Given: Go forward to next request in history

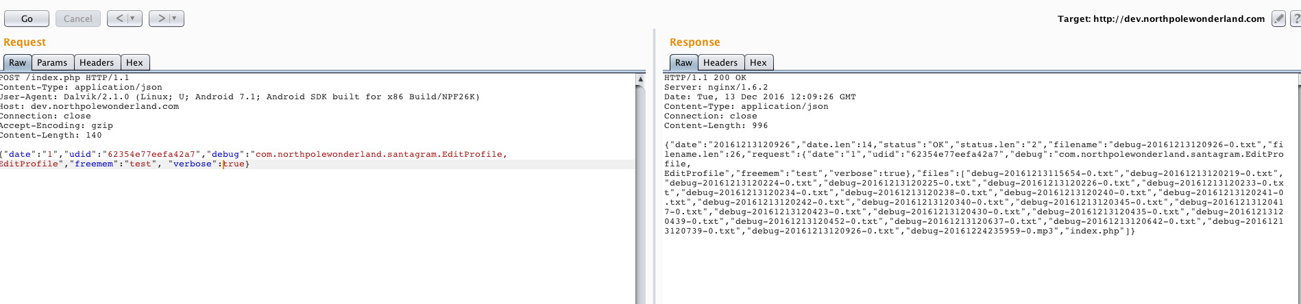Looking at the screenshot, I should (162, 18).
